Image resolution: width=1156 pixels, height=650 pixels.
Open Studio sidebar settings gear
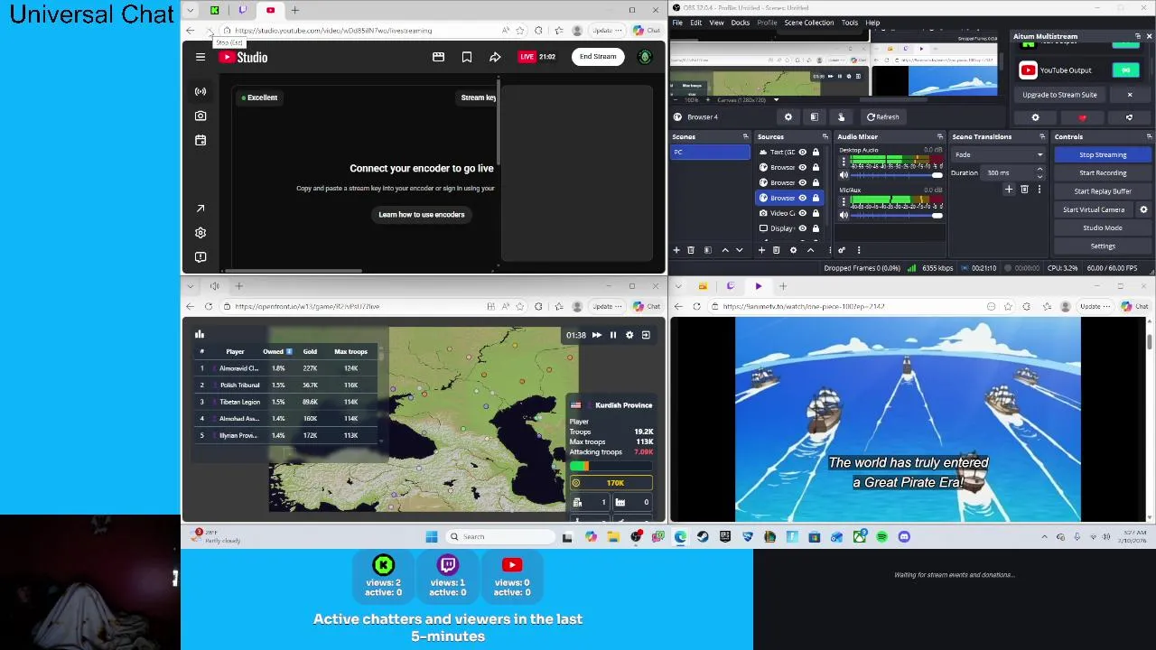(x=200, y=233)
